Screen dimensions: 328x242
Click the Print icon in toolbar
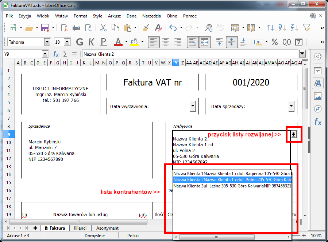click(x=76, y=28)
